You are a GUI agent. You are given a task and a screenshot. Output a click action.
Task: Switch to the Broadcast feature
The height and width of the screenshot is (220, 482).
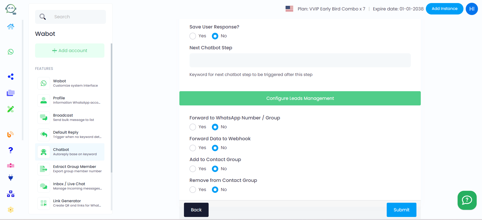point(70,117)
